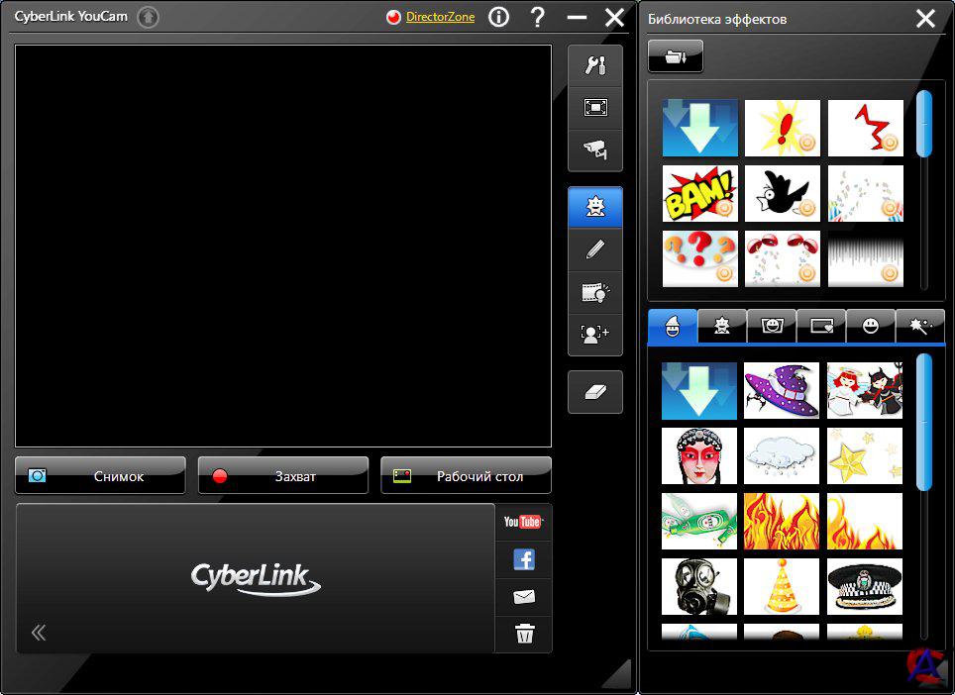Share to Facebook icon
This screenshot has height=695, width=955.
(524, 559)
